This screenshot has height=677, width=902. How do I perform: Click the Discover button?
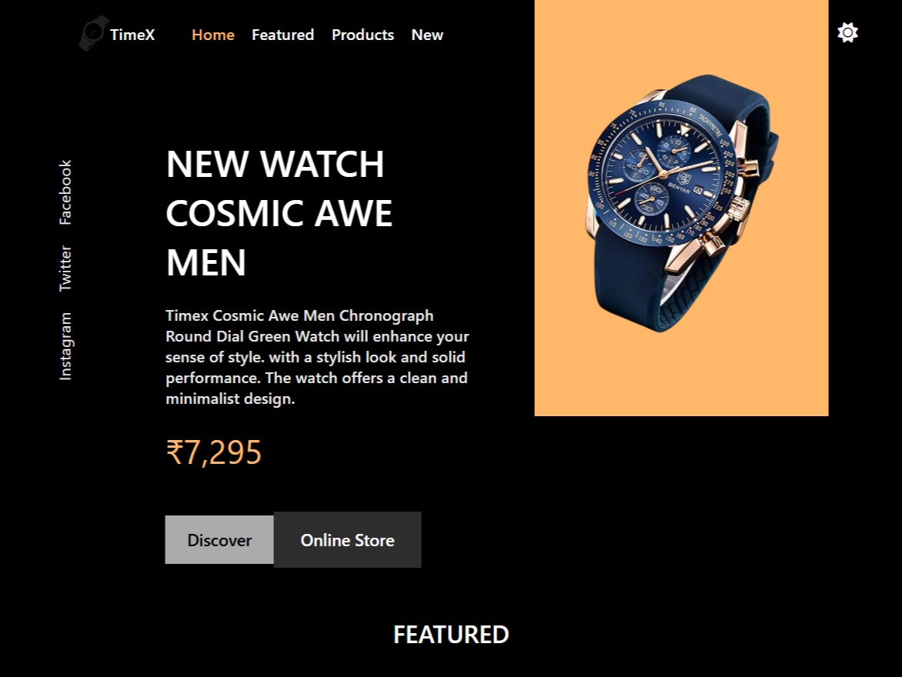tap(219, 539)
